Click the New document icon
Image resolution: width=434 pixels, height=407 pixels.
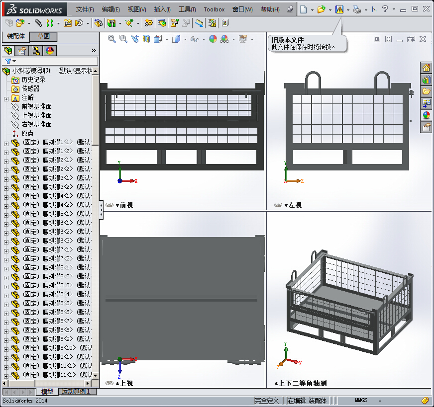(304, 9)
